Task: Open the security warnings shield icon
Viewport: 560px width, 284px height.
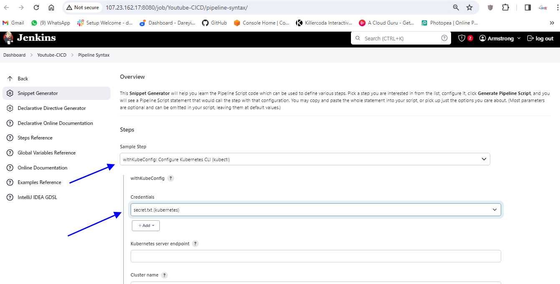Action: [x=462, y=38]
